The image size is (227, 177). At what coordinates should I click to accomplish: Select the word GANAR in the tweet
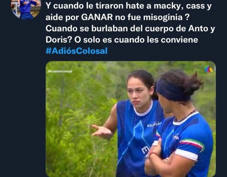click(97, 17)
